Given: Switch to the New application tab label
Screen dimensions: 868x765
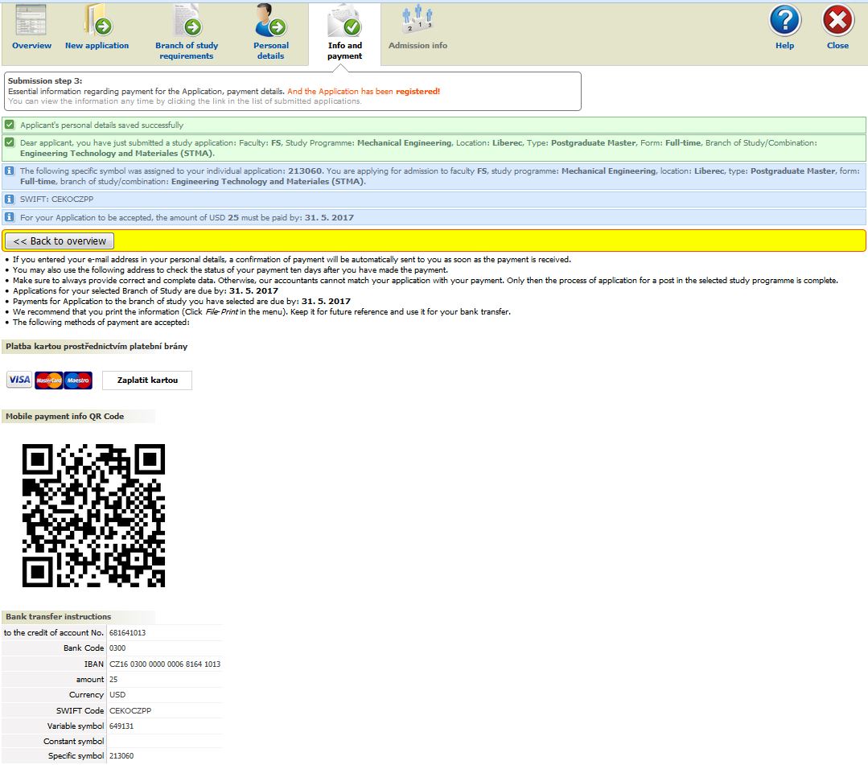Looking at the screenshot, I should (97, 45).
